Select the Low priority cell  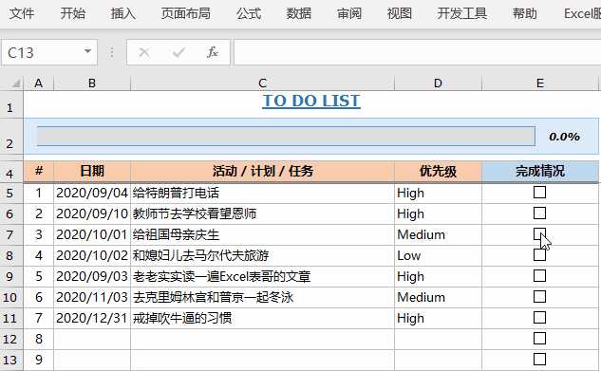pos(438,255)
